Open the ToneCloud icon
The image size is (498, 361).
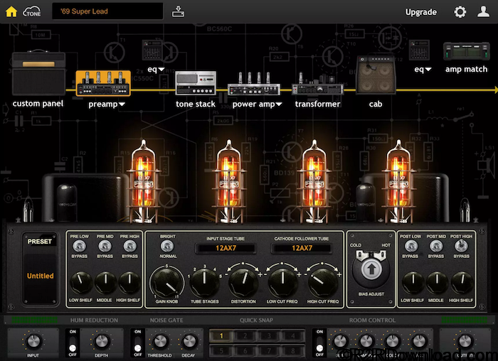[32, 12]
